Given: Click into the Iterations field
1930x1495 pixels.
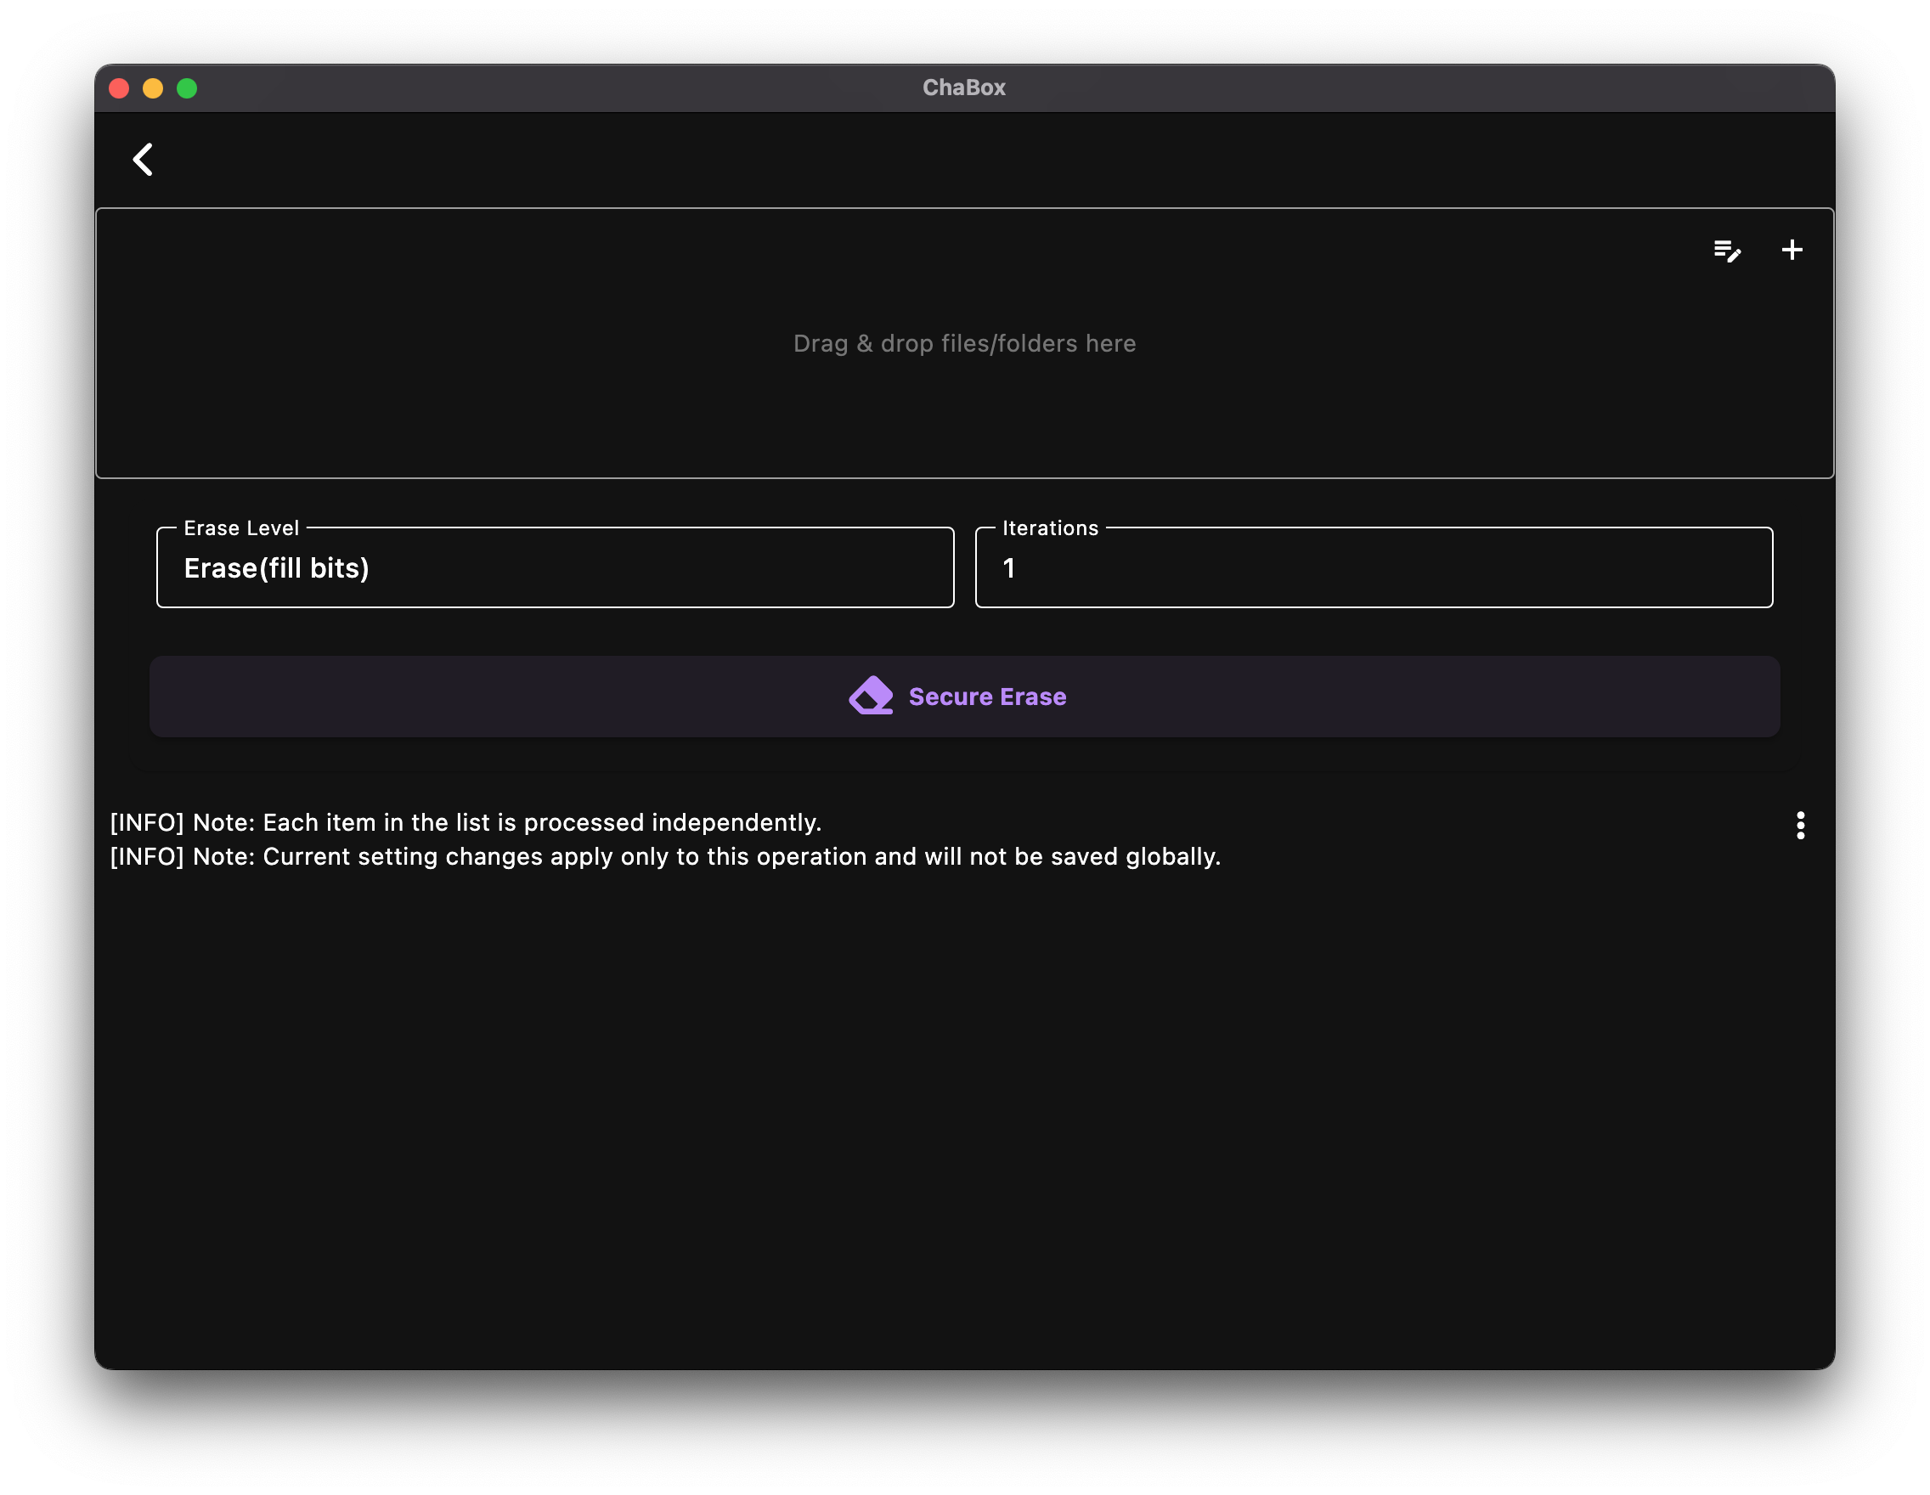Looking at the screenshot, I should point(1374,567).
